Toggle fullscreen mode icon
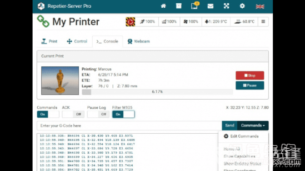 (226, 6)
